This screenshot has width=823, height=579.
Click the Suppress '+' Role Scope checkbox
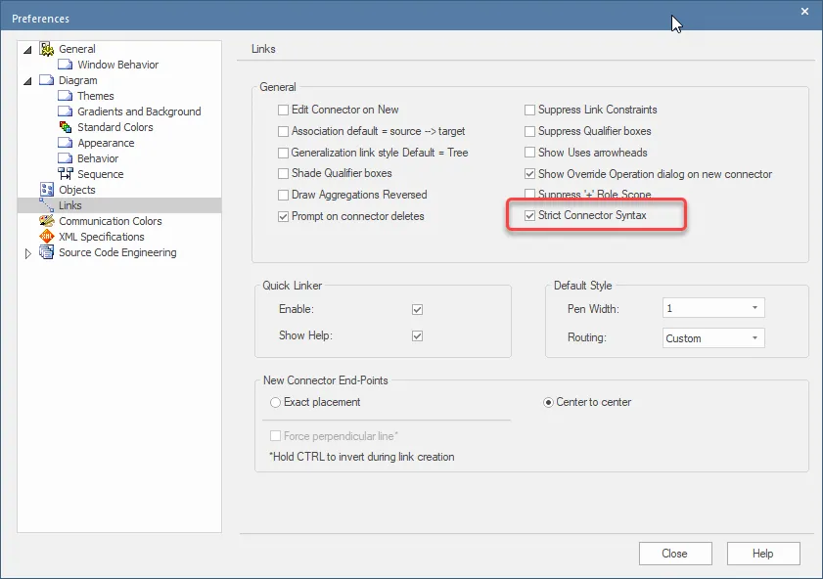pyautogui.click(x=530, y=194)
